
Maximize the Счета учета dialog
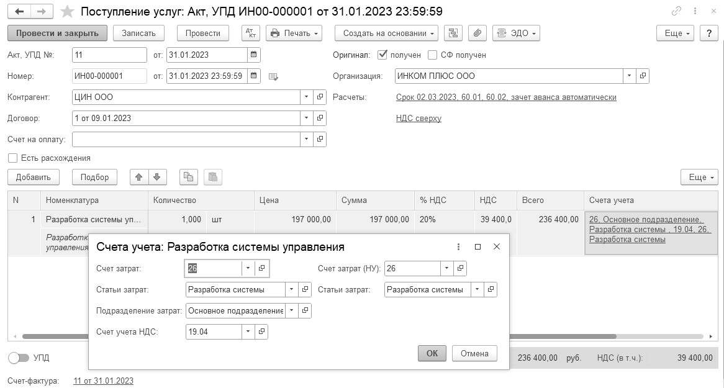tap(478, 246)
